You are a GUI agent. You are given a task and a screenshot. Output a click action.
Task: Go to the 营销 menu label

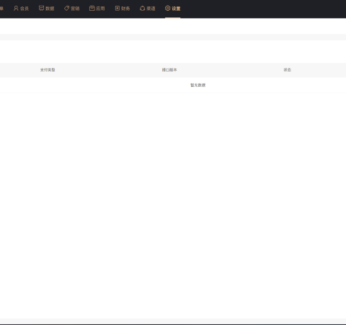tap(75, 9)
